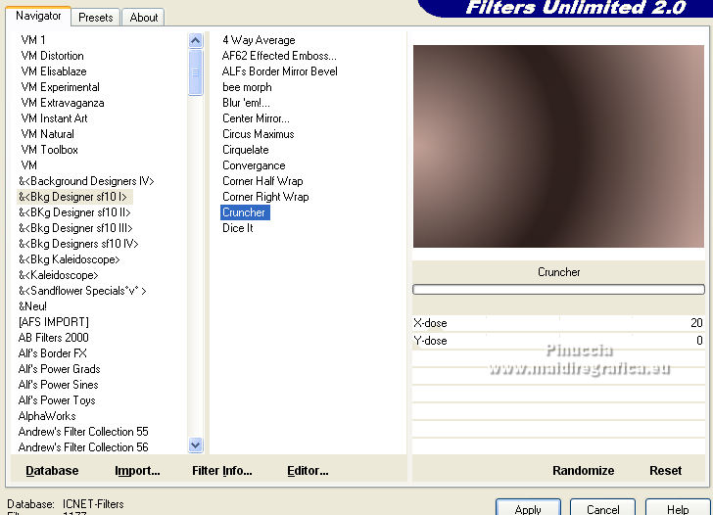Select VM 1 filter category
The width and height of the screenshot is (713, 515).
click(33, 40)
